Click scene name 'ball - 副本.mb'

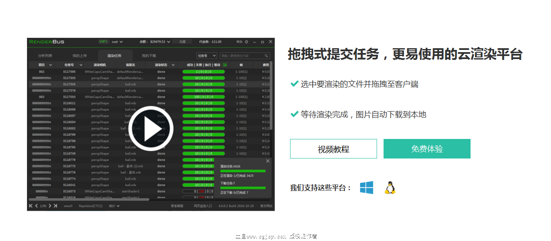130,172
